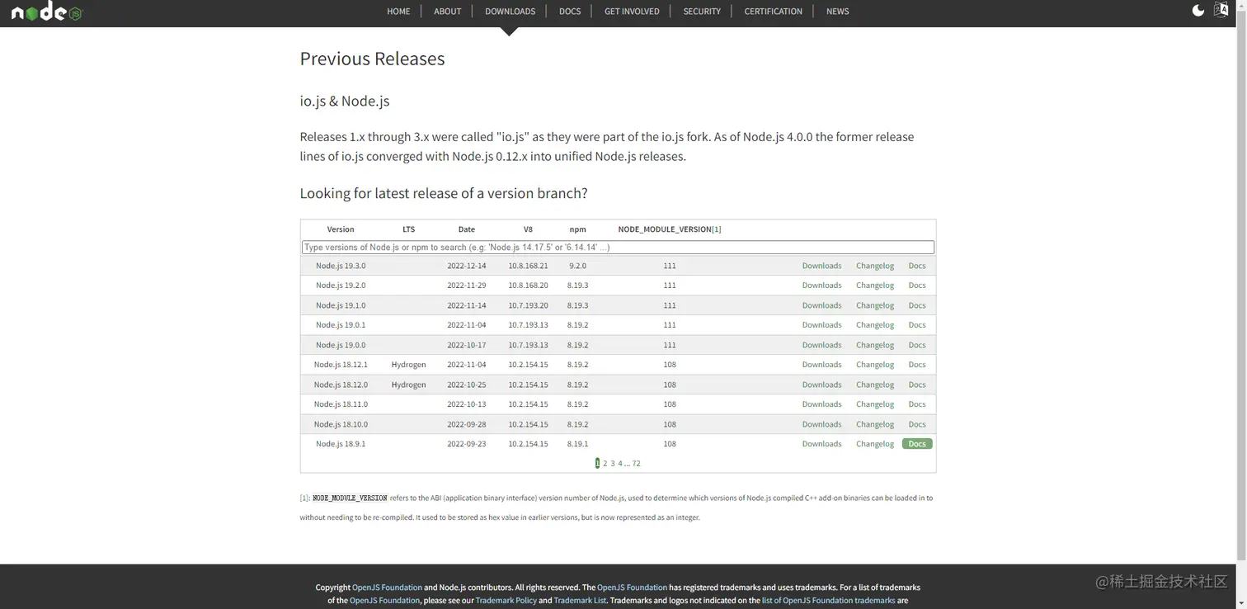The image size is (1247, 609).
Task: Open Downloads for Node.js 18.9.1
Action: (x=822, y=444)
